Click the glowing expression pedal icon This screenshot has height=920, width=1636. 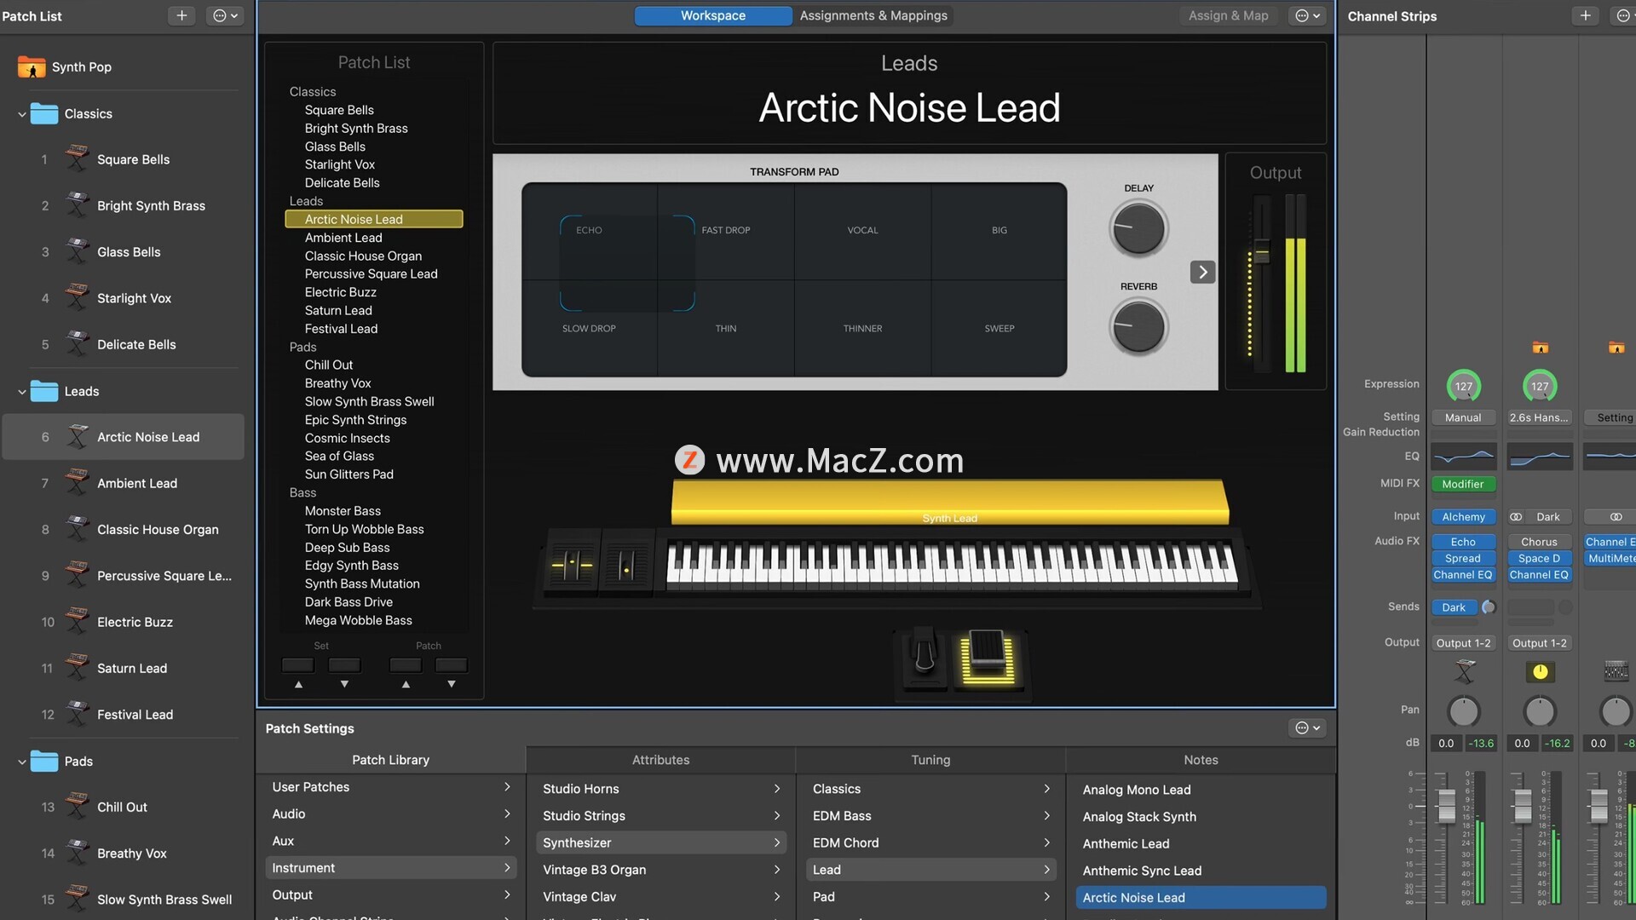point(988,658)
